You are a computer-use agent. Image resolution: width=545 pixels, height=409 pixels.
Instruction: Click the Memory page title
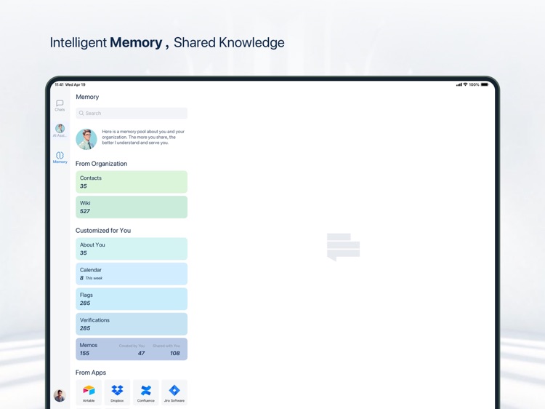click(x=87, y=97)
